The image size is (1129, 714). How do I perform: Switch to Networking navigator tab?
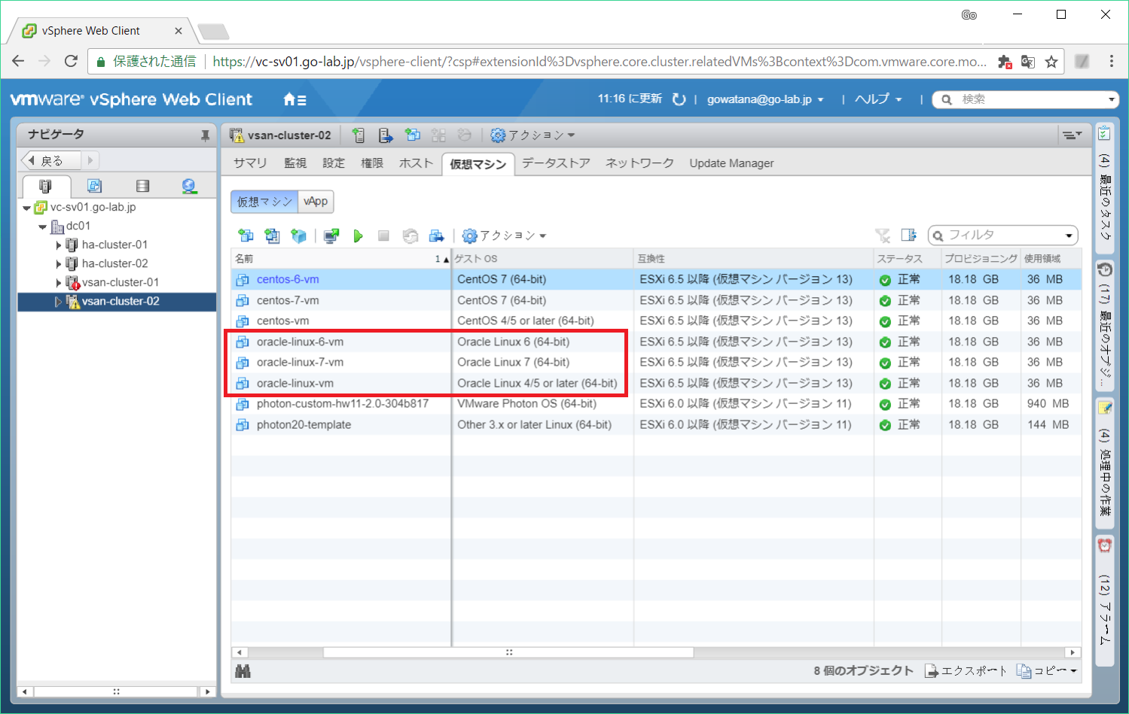(x=189, y=186)
